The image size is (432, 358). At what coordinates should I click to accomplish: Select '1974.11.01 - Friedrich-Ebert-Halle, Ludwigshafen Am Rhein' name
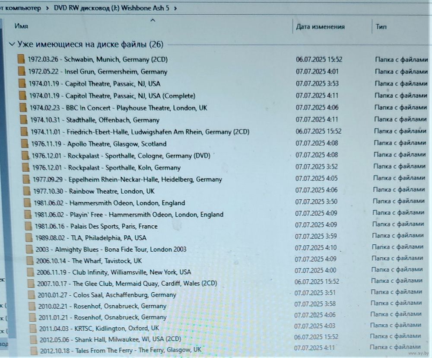coord(140,132)
